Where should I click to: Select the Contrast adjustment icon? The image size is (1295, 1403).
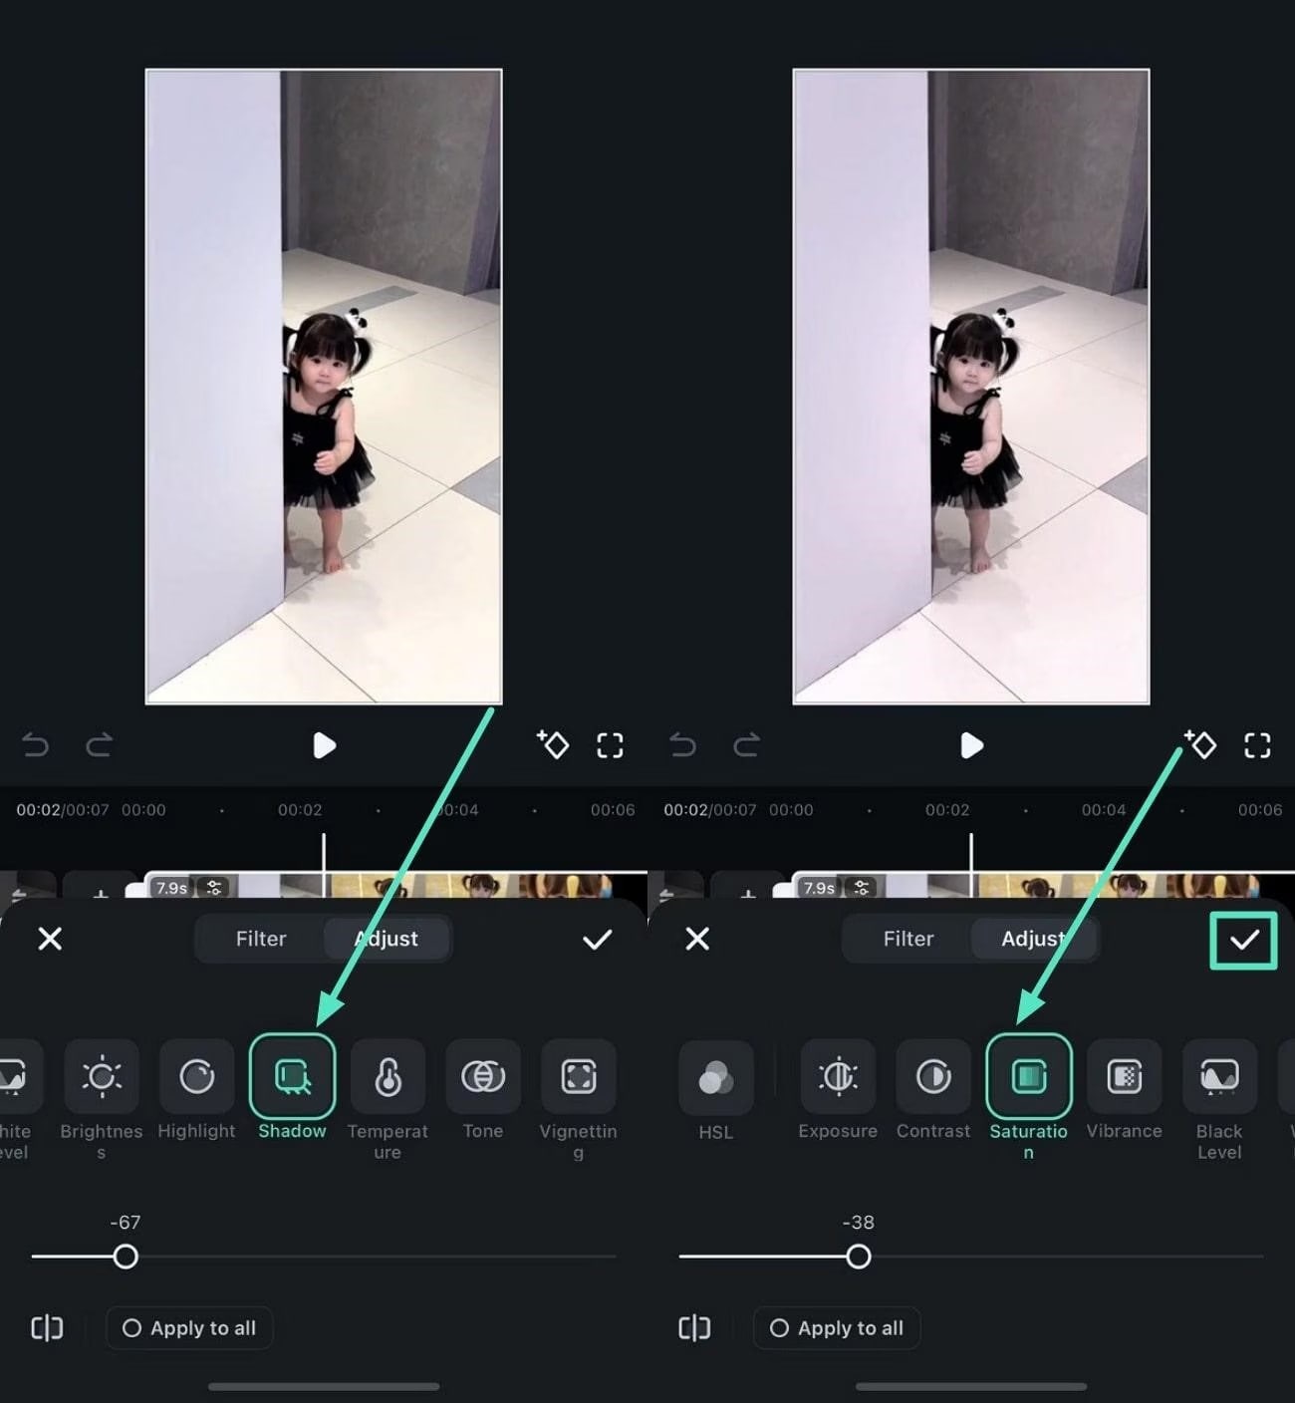point(933,1076)
